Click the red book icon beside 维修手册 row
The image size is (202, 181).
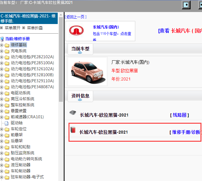tap(73, 130)
